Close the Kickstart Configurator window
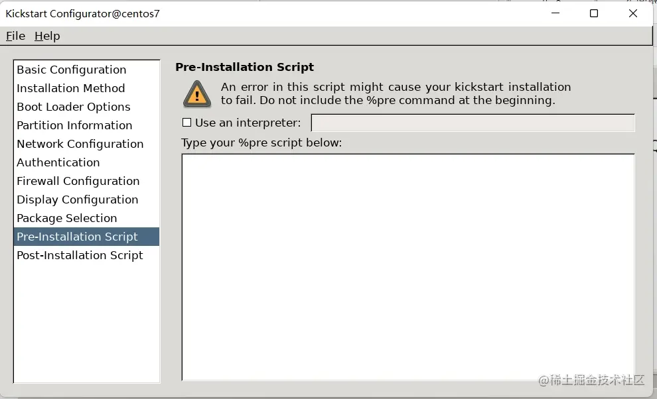The image size is (657, 399). tap(633, 13)
